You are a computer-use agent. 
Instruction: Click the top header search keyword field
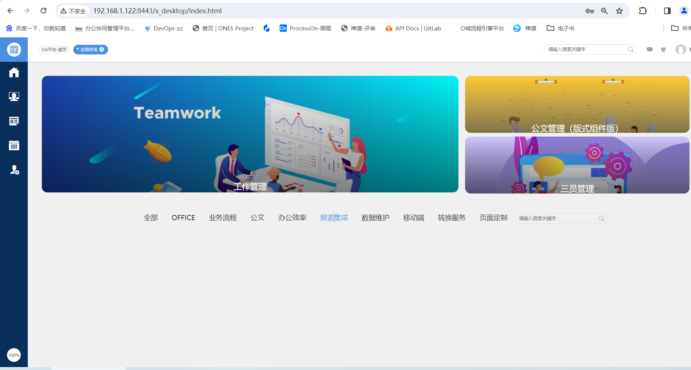pos(587,50)
